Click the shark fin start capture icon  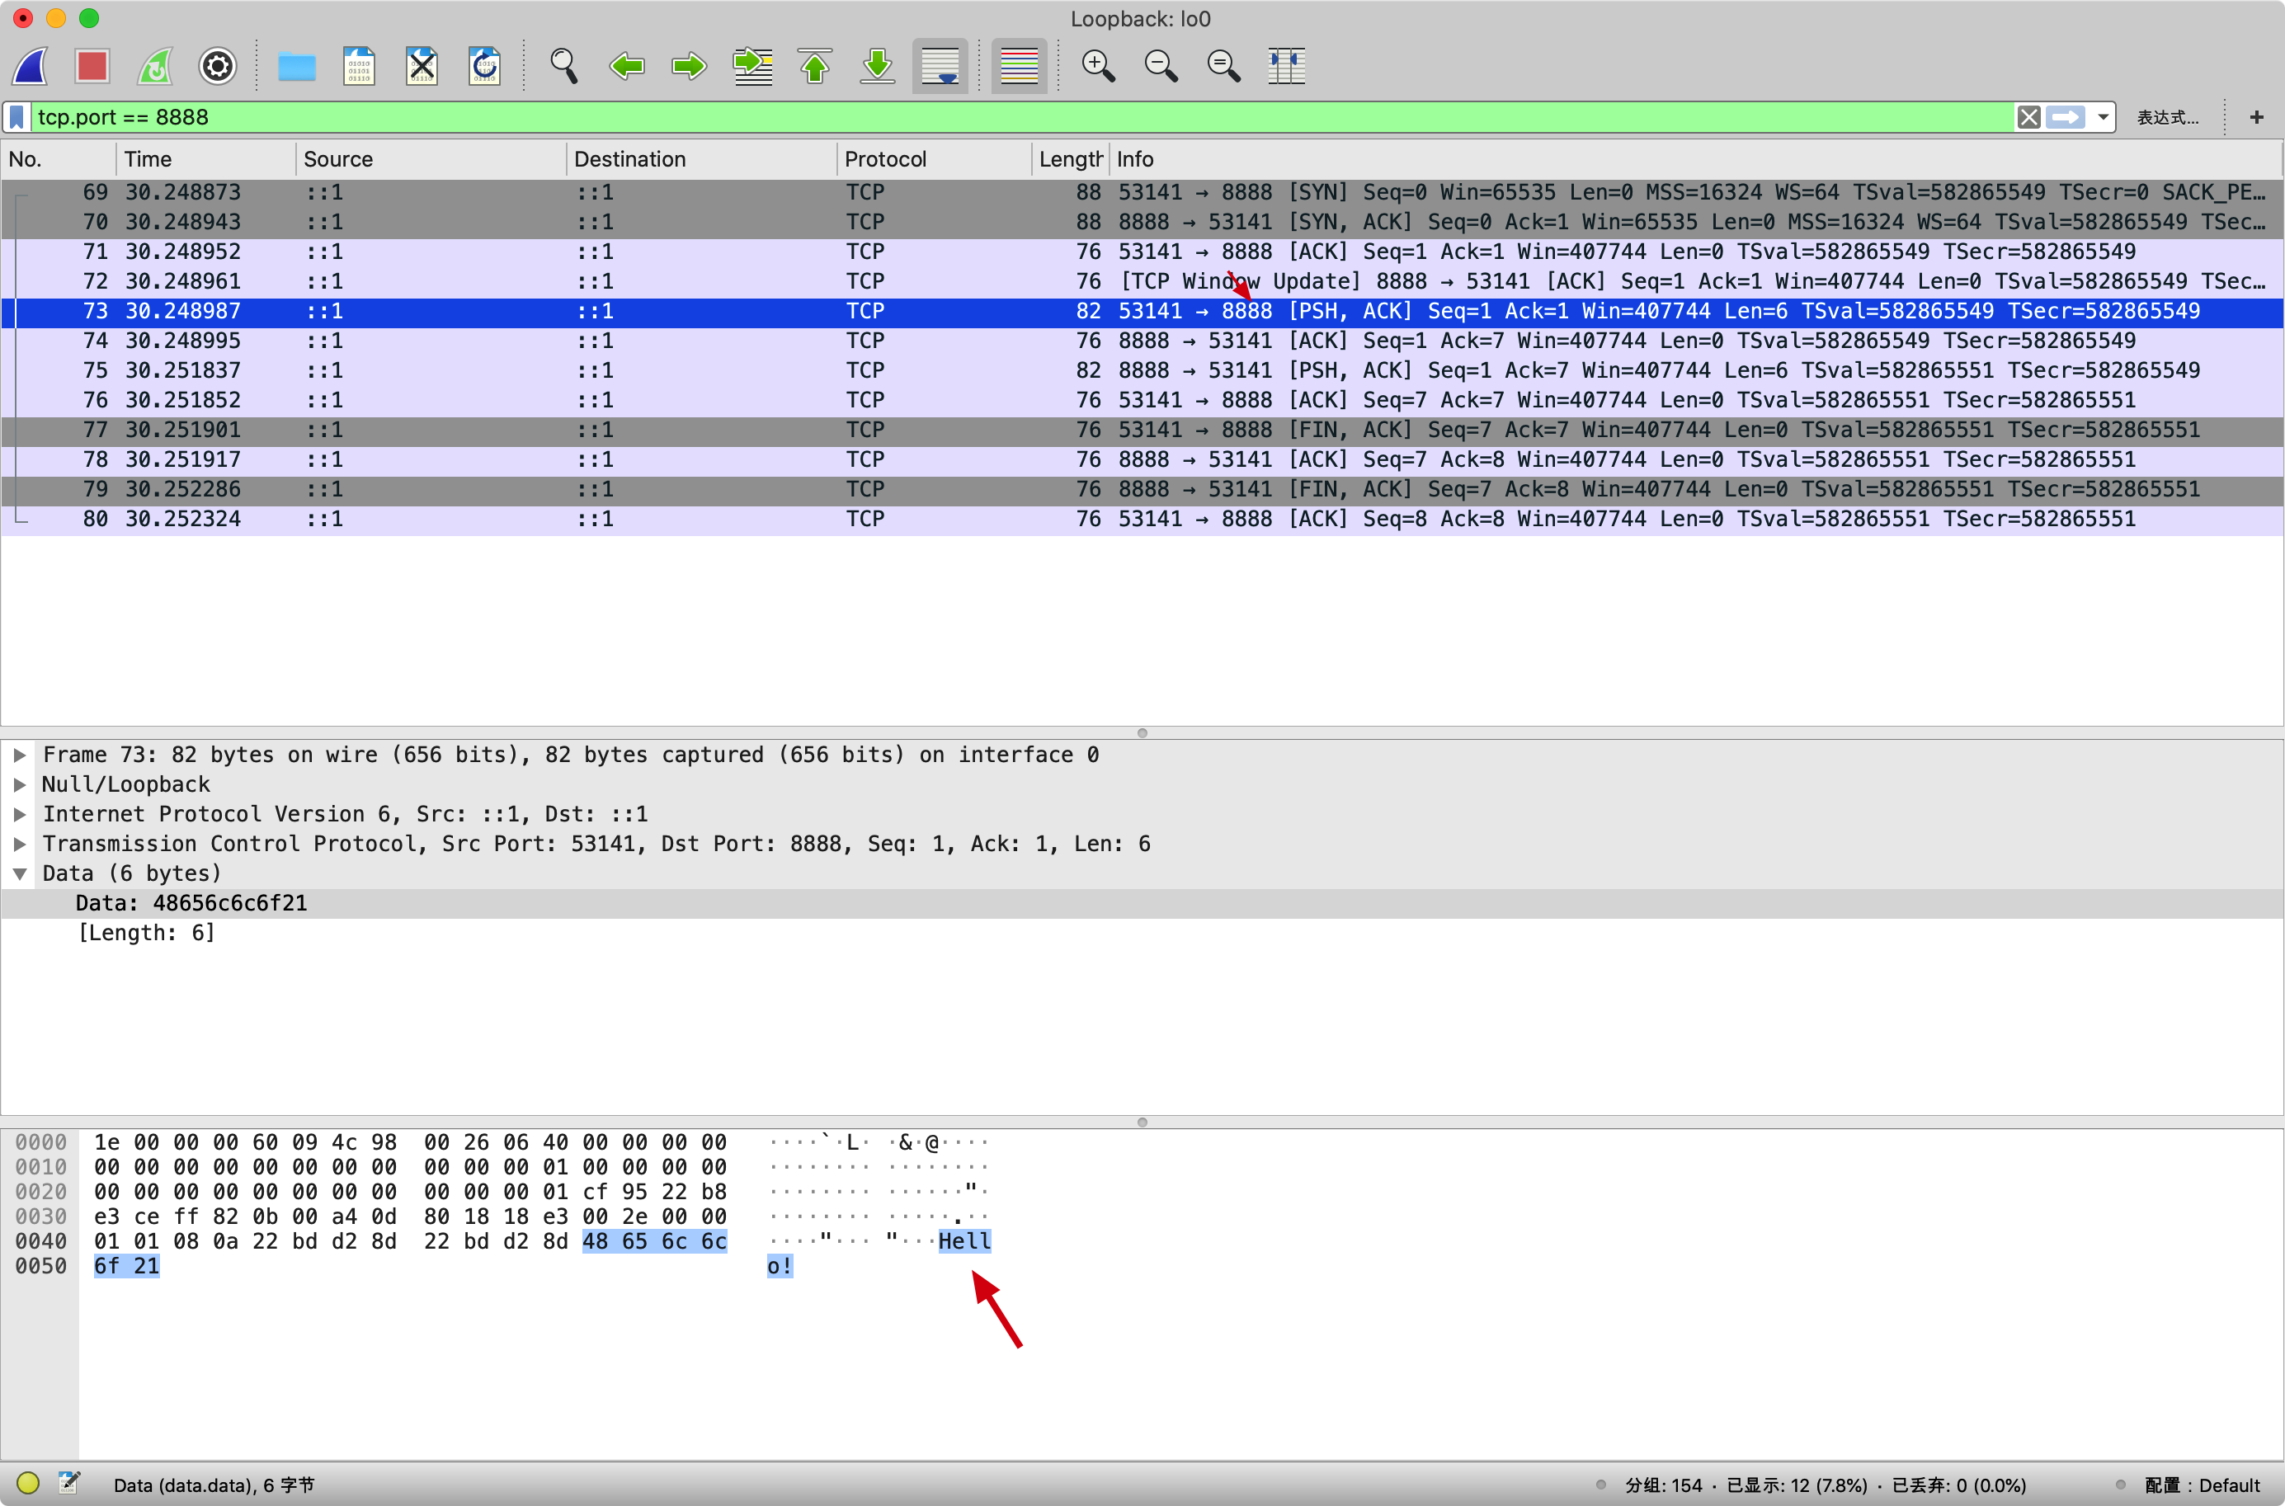click(31, 66)
